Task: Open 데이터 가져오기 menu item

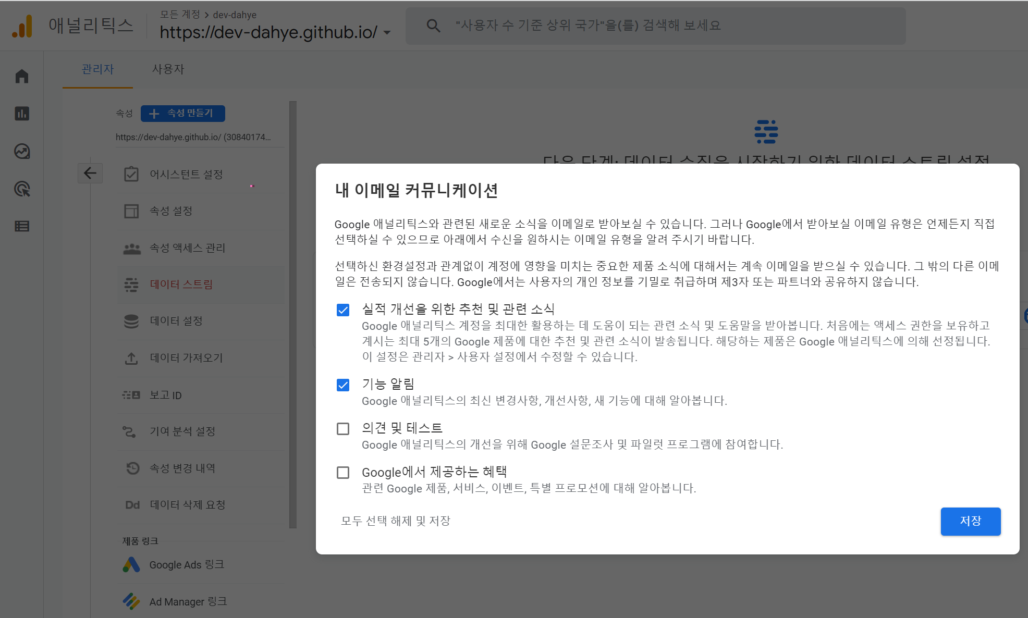Action: point(201,358)
